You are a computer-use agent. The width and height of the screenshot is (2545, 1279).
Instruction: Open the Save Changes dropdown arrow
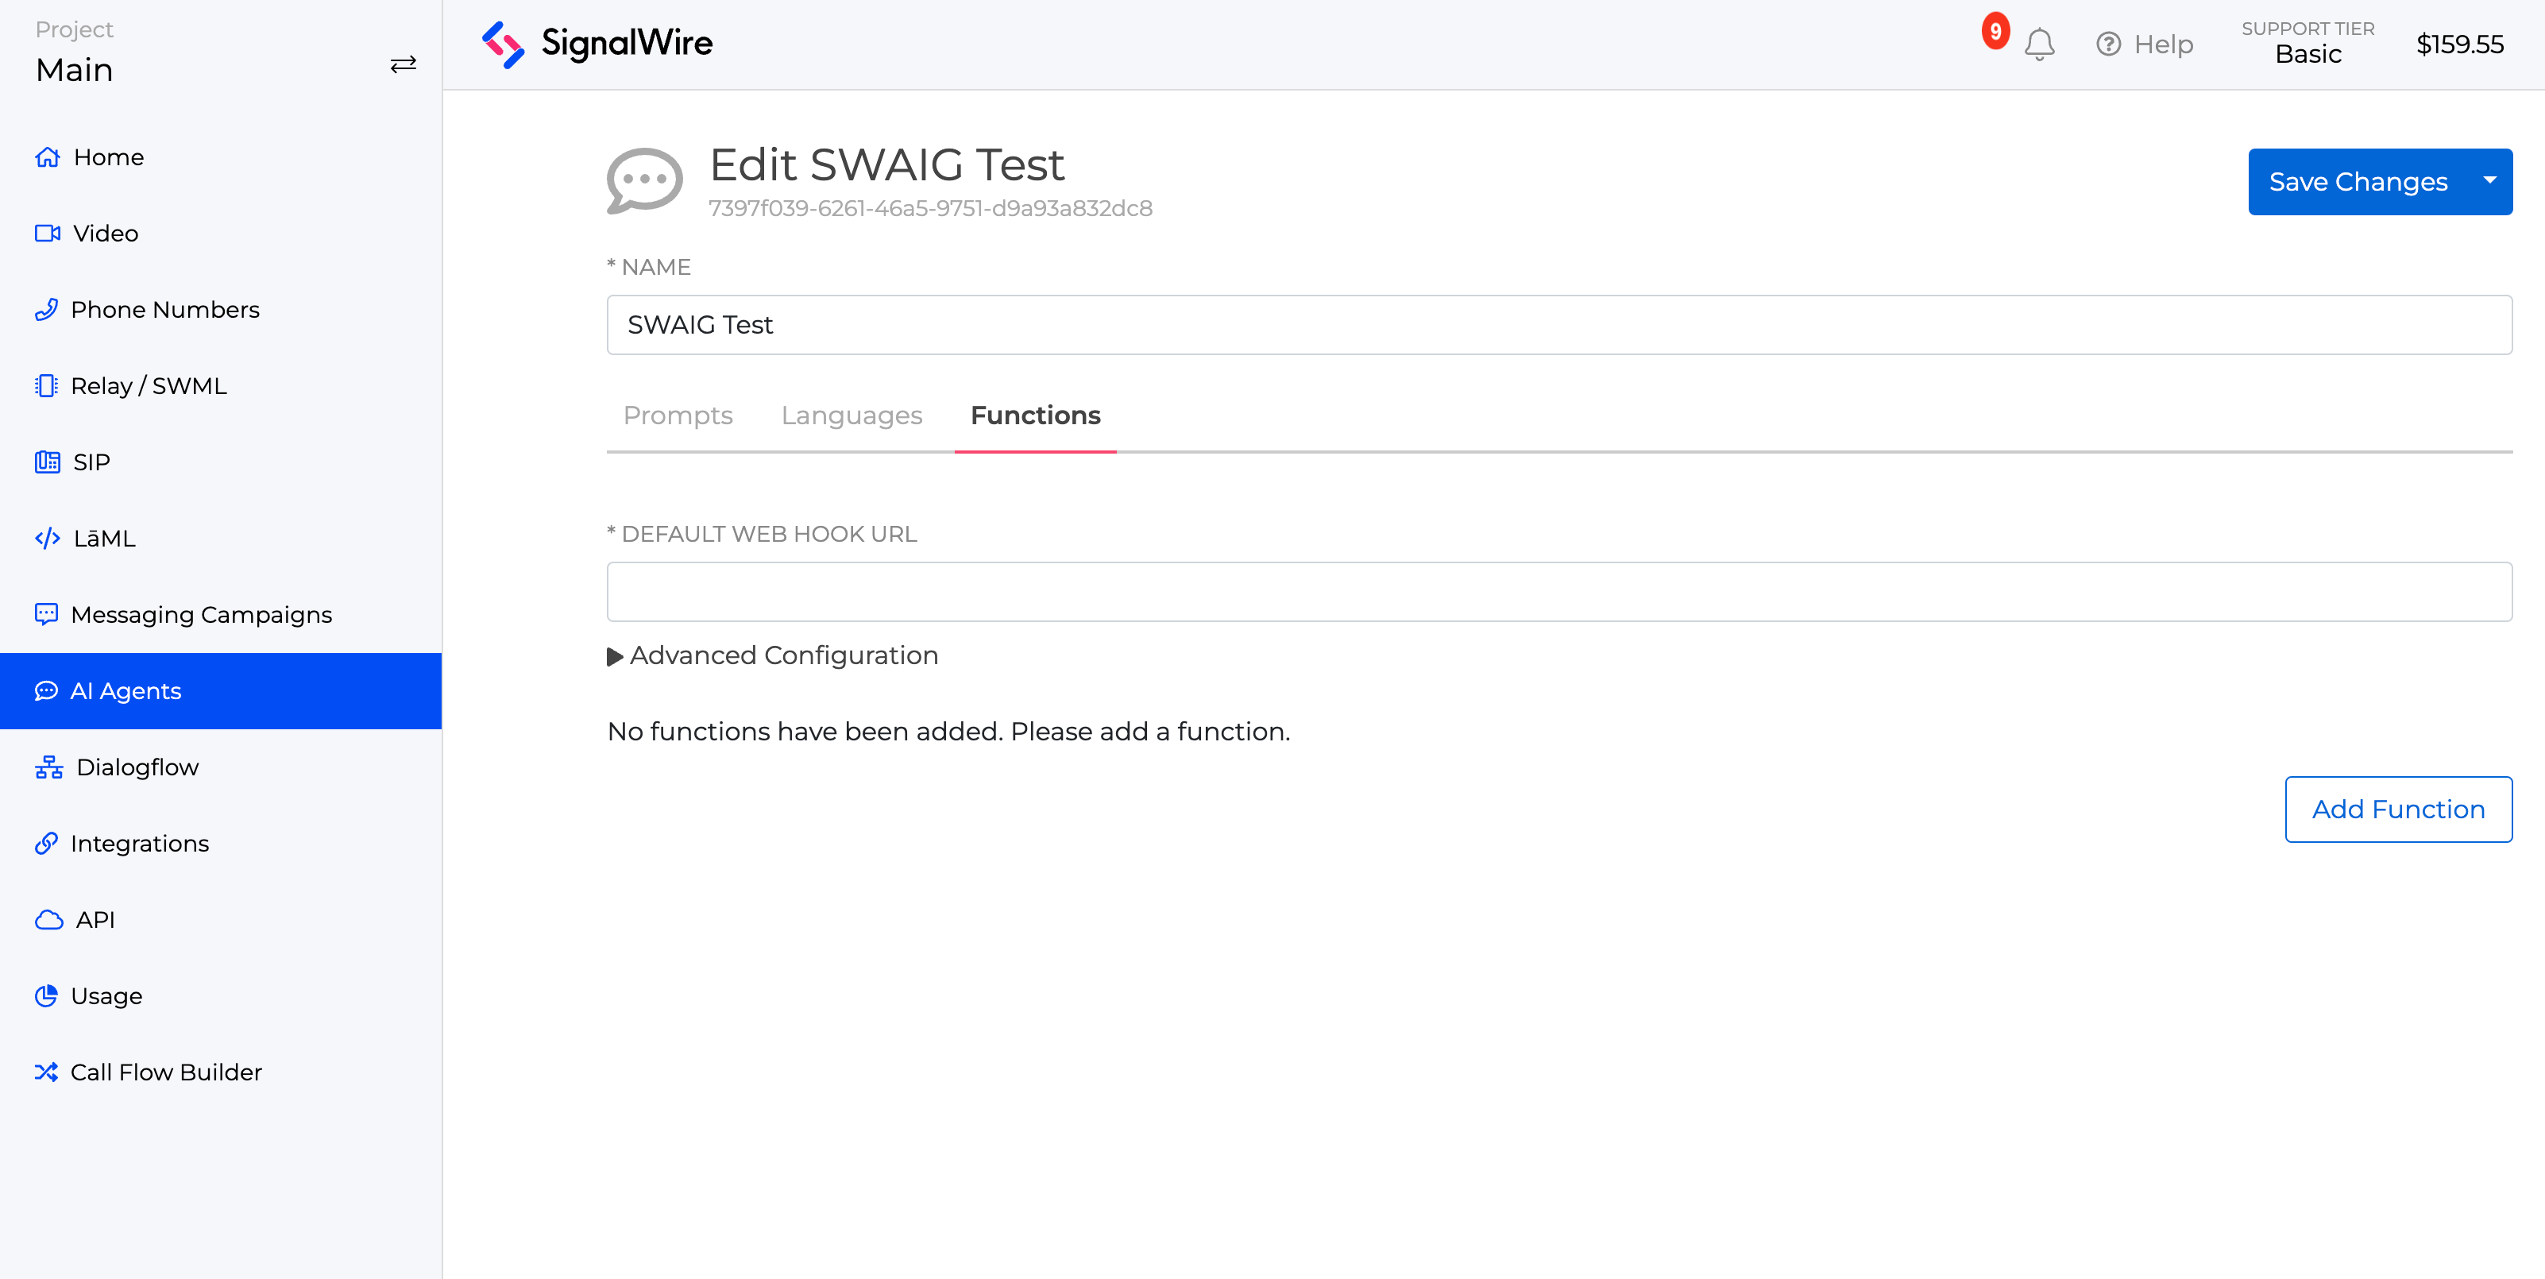pyautogui.click(x=2489, y=181)
